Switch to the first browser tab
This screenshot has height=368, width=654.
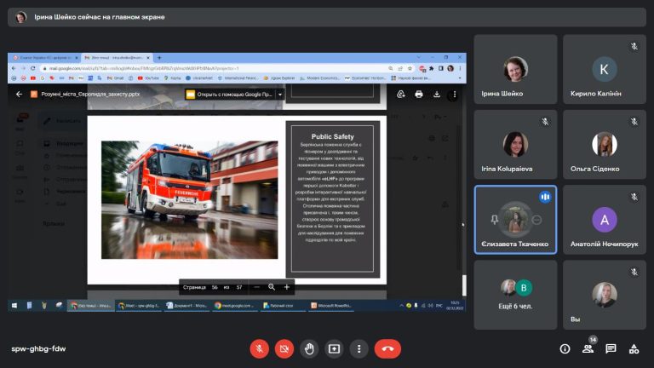point(45,58)
